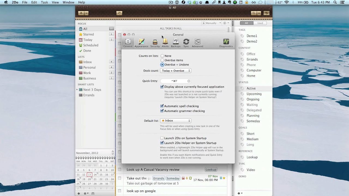Select the Starred focus list
349x196 pixels.
[95, 34]
